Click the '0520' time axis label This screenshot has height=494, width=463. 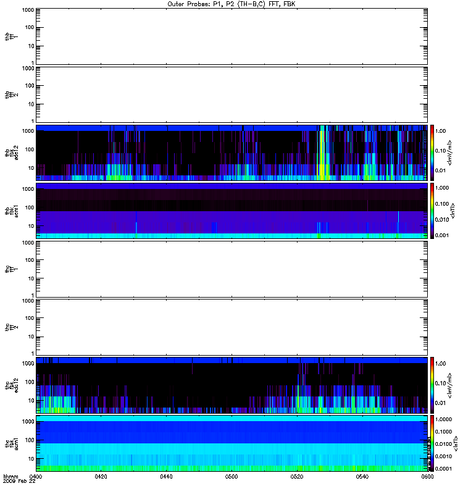coord(297,476)
